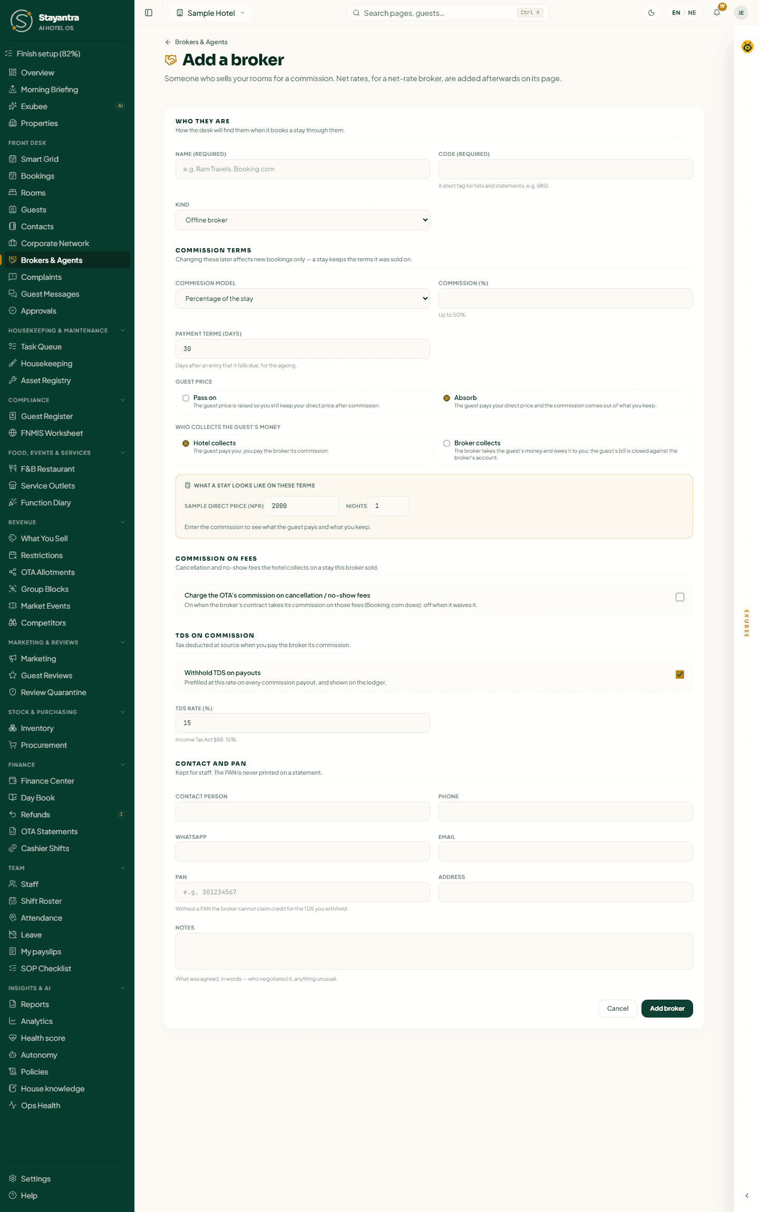Go back to Brokers & Agents link
The height and width of the screenshot is (1212, 759).
click(x=196, y=42)
